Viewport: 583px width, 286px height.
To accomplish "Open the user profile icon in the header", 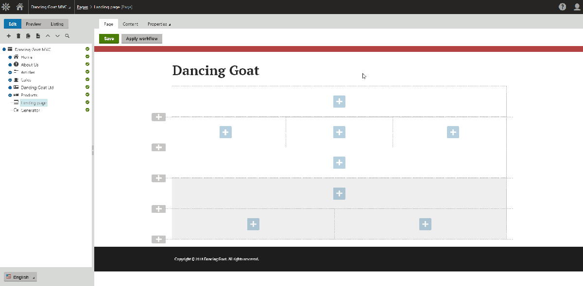I will click(x=577, y=6).
